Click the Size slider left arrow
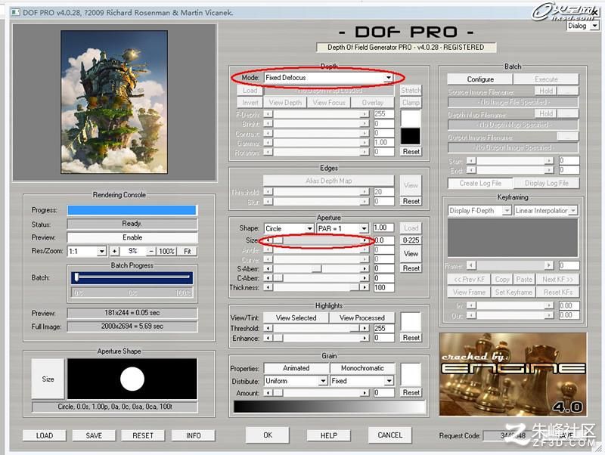605x455 pixels. tap(268, 240)
